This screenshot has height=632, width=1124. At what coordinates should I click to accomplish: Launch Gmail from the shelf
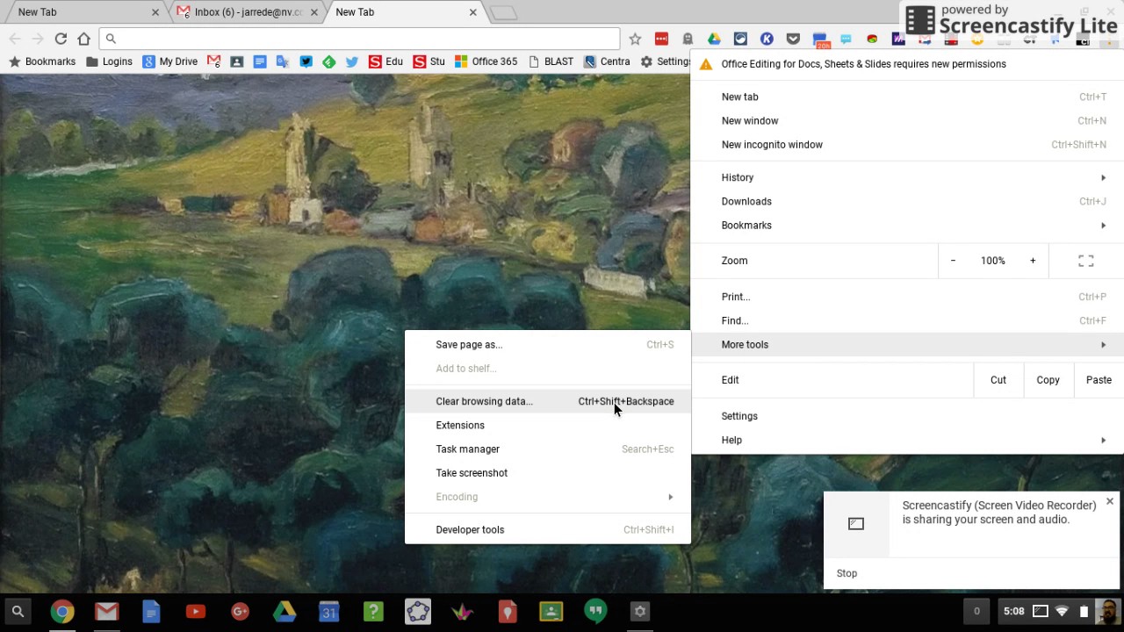(x=106, y=611)
